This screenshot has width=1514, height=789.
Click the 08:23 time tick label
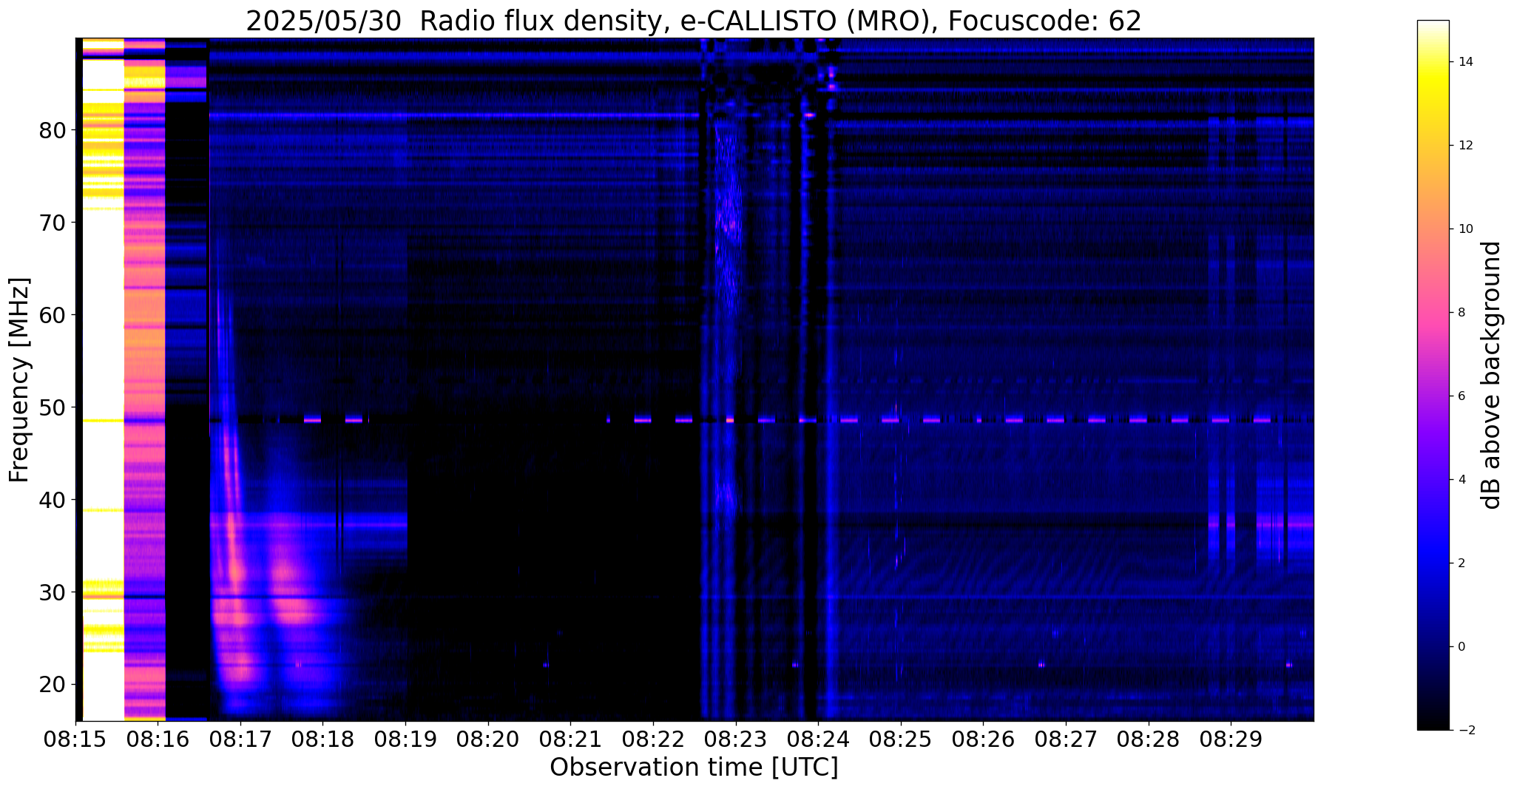click(x=735, y=739)
